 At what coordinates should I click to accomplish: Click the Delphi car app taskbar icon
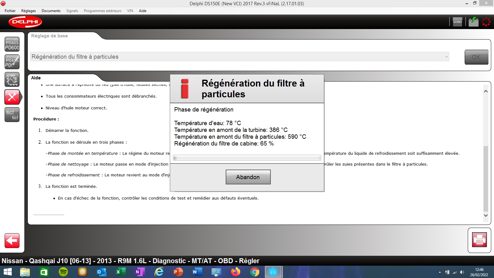[x=273, y=272]
